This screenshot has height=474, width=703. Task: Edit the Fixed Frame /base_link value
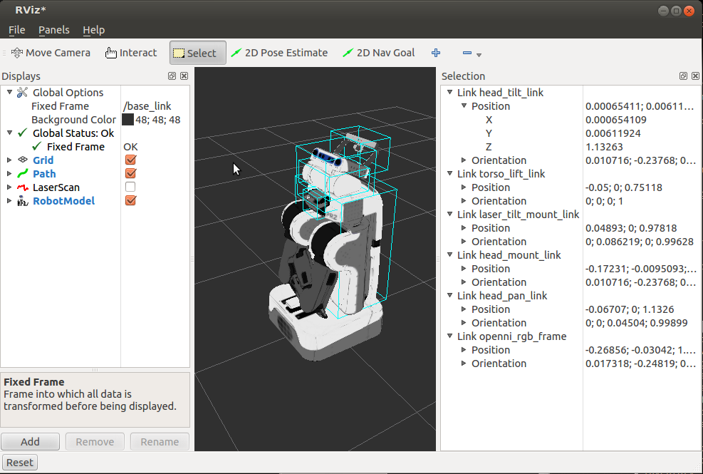(x=147, y=106)
